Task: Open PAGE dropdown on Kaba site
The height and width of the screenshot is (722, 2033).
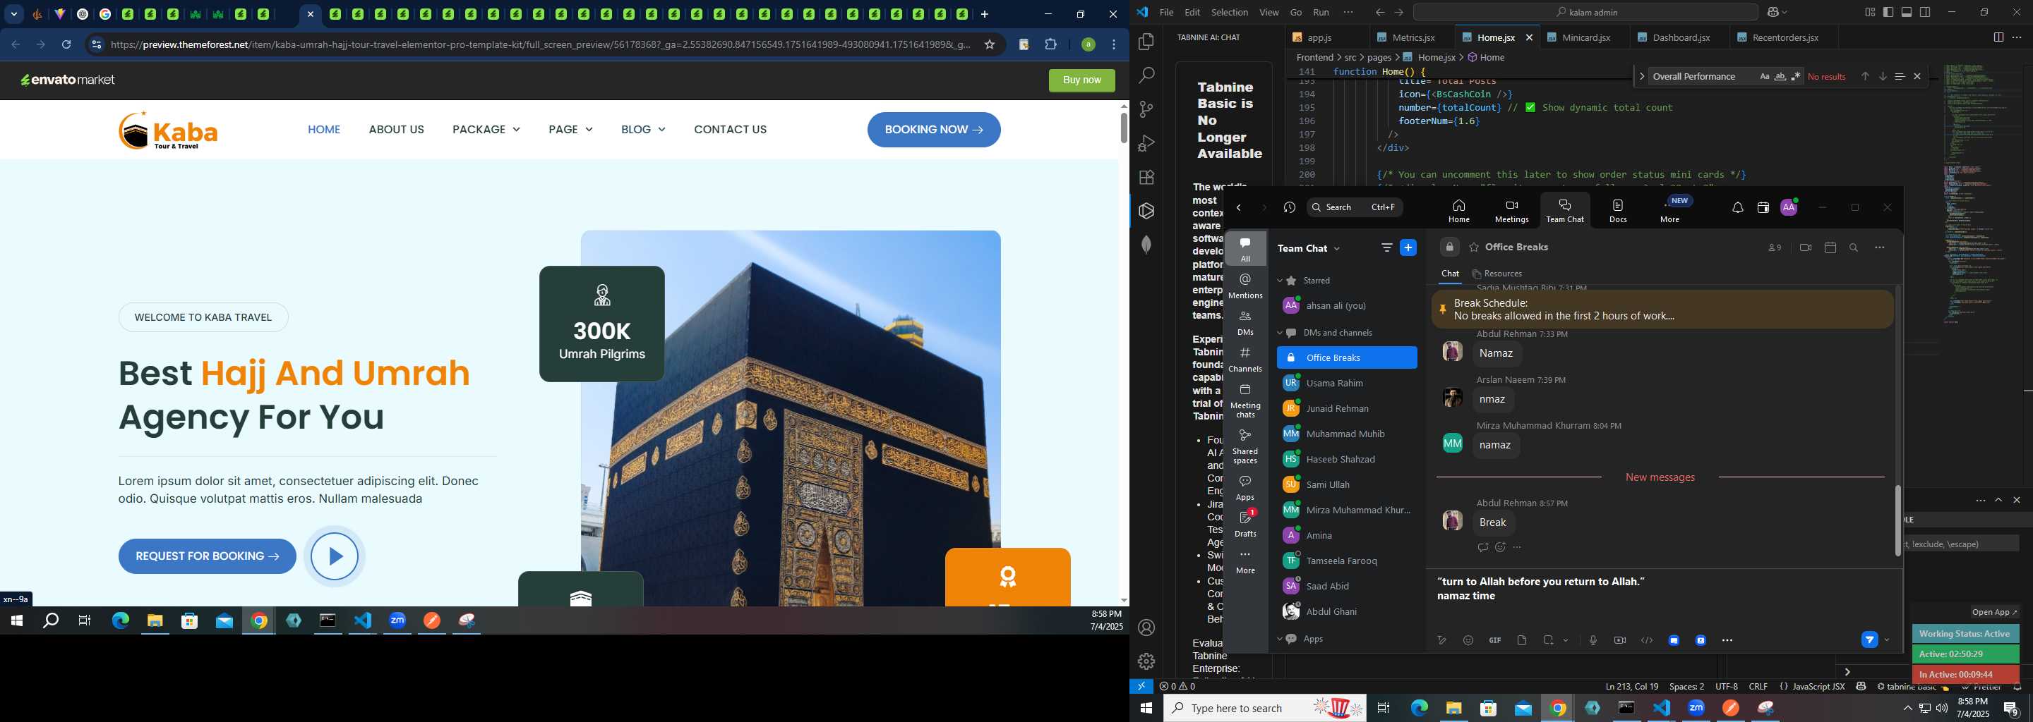Action: click(x=570, y=129)
